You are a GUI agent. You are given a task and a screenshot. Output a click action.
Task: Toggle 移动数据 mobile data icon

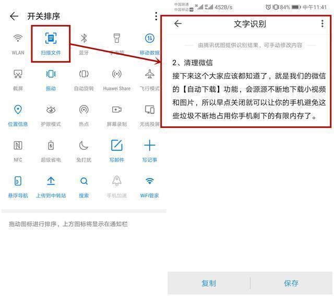click(150, 38)
